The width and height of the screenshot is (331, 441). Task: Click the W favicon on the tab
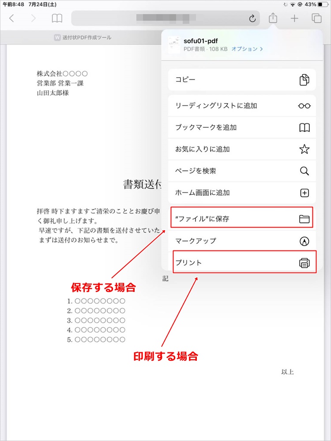pyautogui.click(x=57, y=37)
